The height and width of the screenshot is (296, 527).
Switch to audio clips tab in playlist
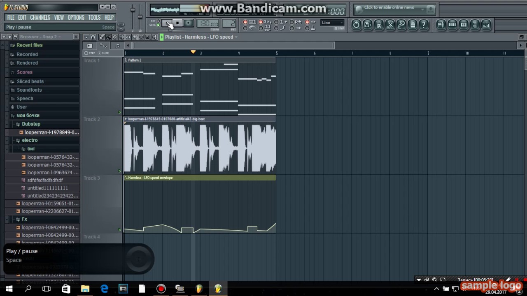click(x=89, y=46)
